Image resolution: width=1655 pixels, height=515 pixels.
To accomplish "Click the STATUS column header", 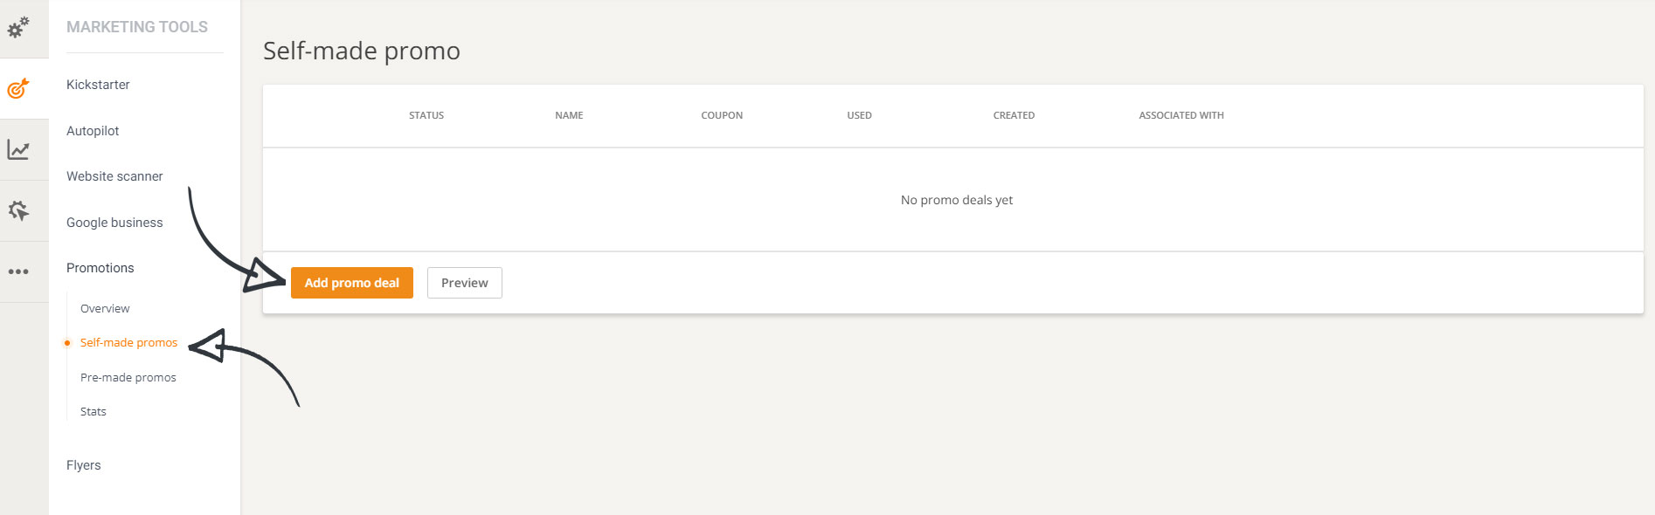I will tap(426, 115).
